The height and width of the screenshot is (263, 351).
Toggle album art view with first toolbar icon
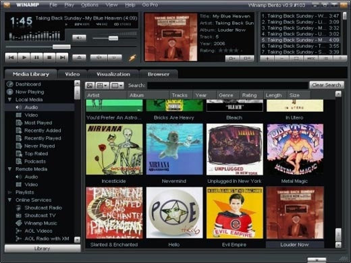[x=90, y=86]
